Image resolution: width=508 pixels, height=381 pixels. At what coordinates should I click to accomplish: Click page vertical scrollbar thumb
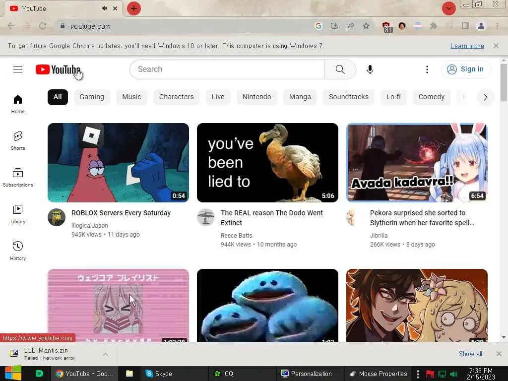tap(504, 83)
